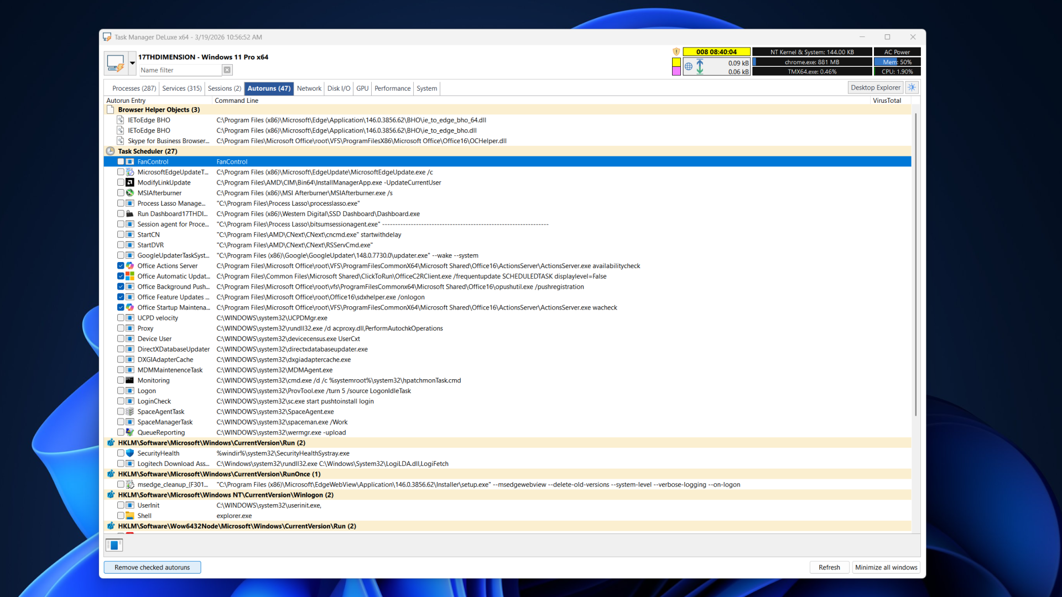Click the black console icon of Monitoring
This screenshot has width=1062, height=597.
pos(130,380)
